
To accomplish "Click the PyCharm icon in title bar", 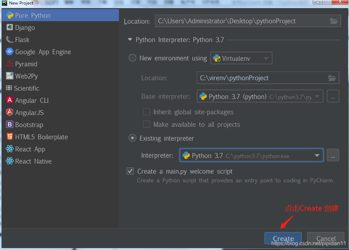I will (4, 3).
